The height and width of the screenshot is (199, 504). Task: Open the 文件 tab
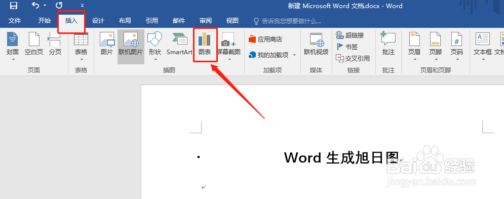click(15, 21)
